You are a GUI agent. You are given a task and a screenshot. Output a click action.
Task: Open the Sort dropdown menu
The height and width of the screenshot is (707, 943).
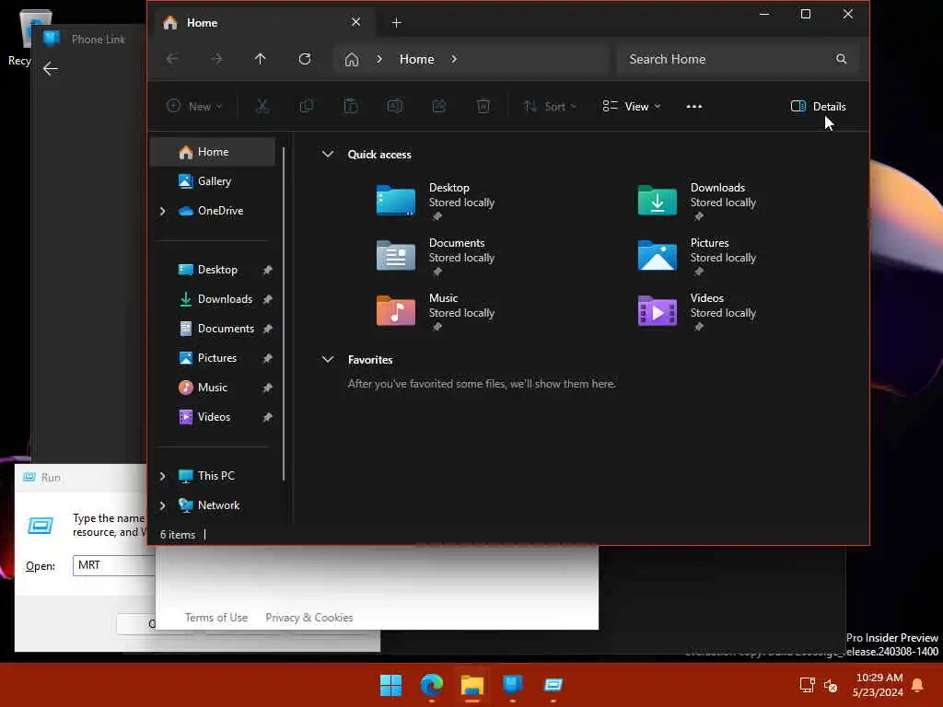pos(550,107)
